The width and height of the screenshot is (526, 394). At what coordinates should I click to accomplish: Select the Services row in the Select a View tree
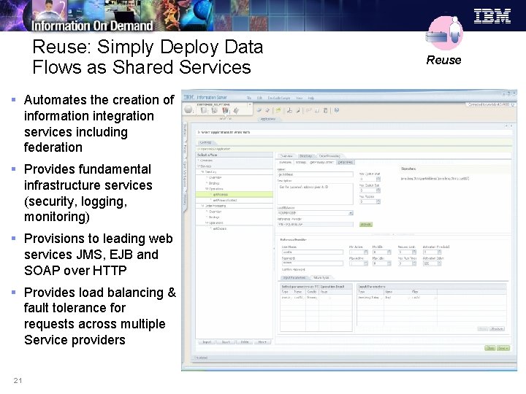coord(235,166)
